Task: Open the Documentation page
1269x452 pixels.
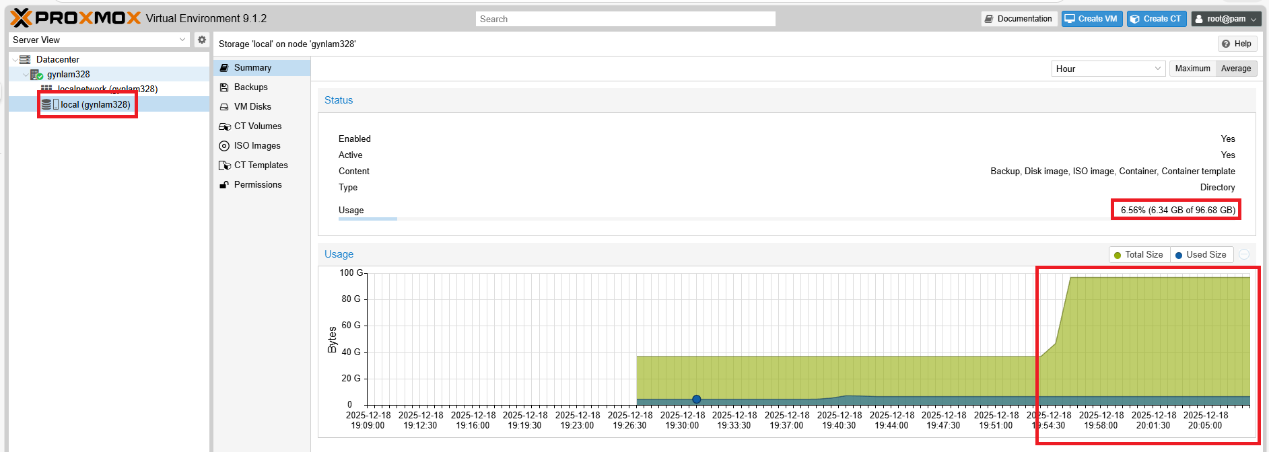Action: 1019,19
